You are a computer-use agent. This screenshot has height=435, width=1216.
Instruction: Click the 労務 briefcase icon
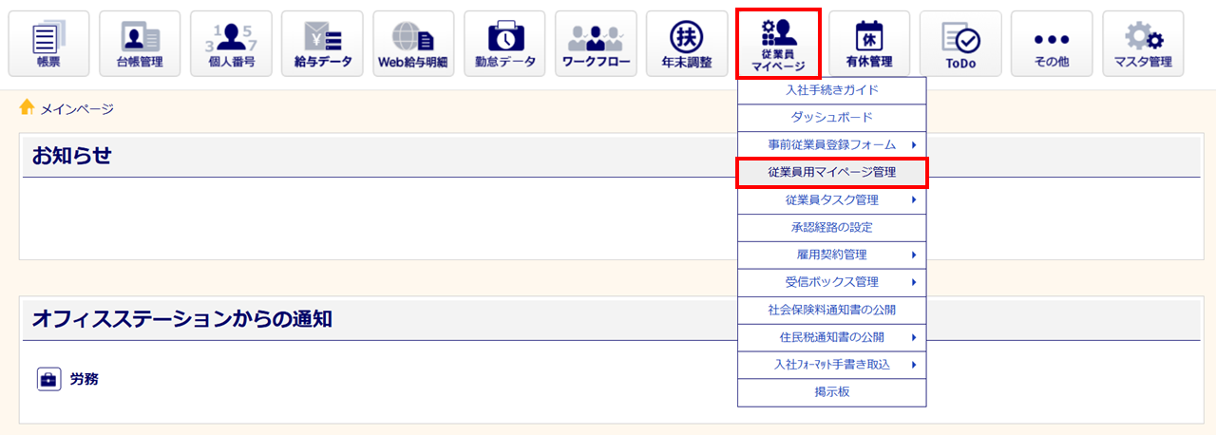48,379
